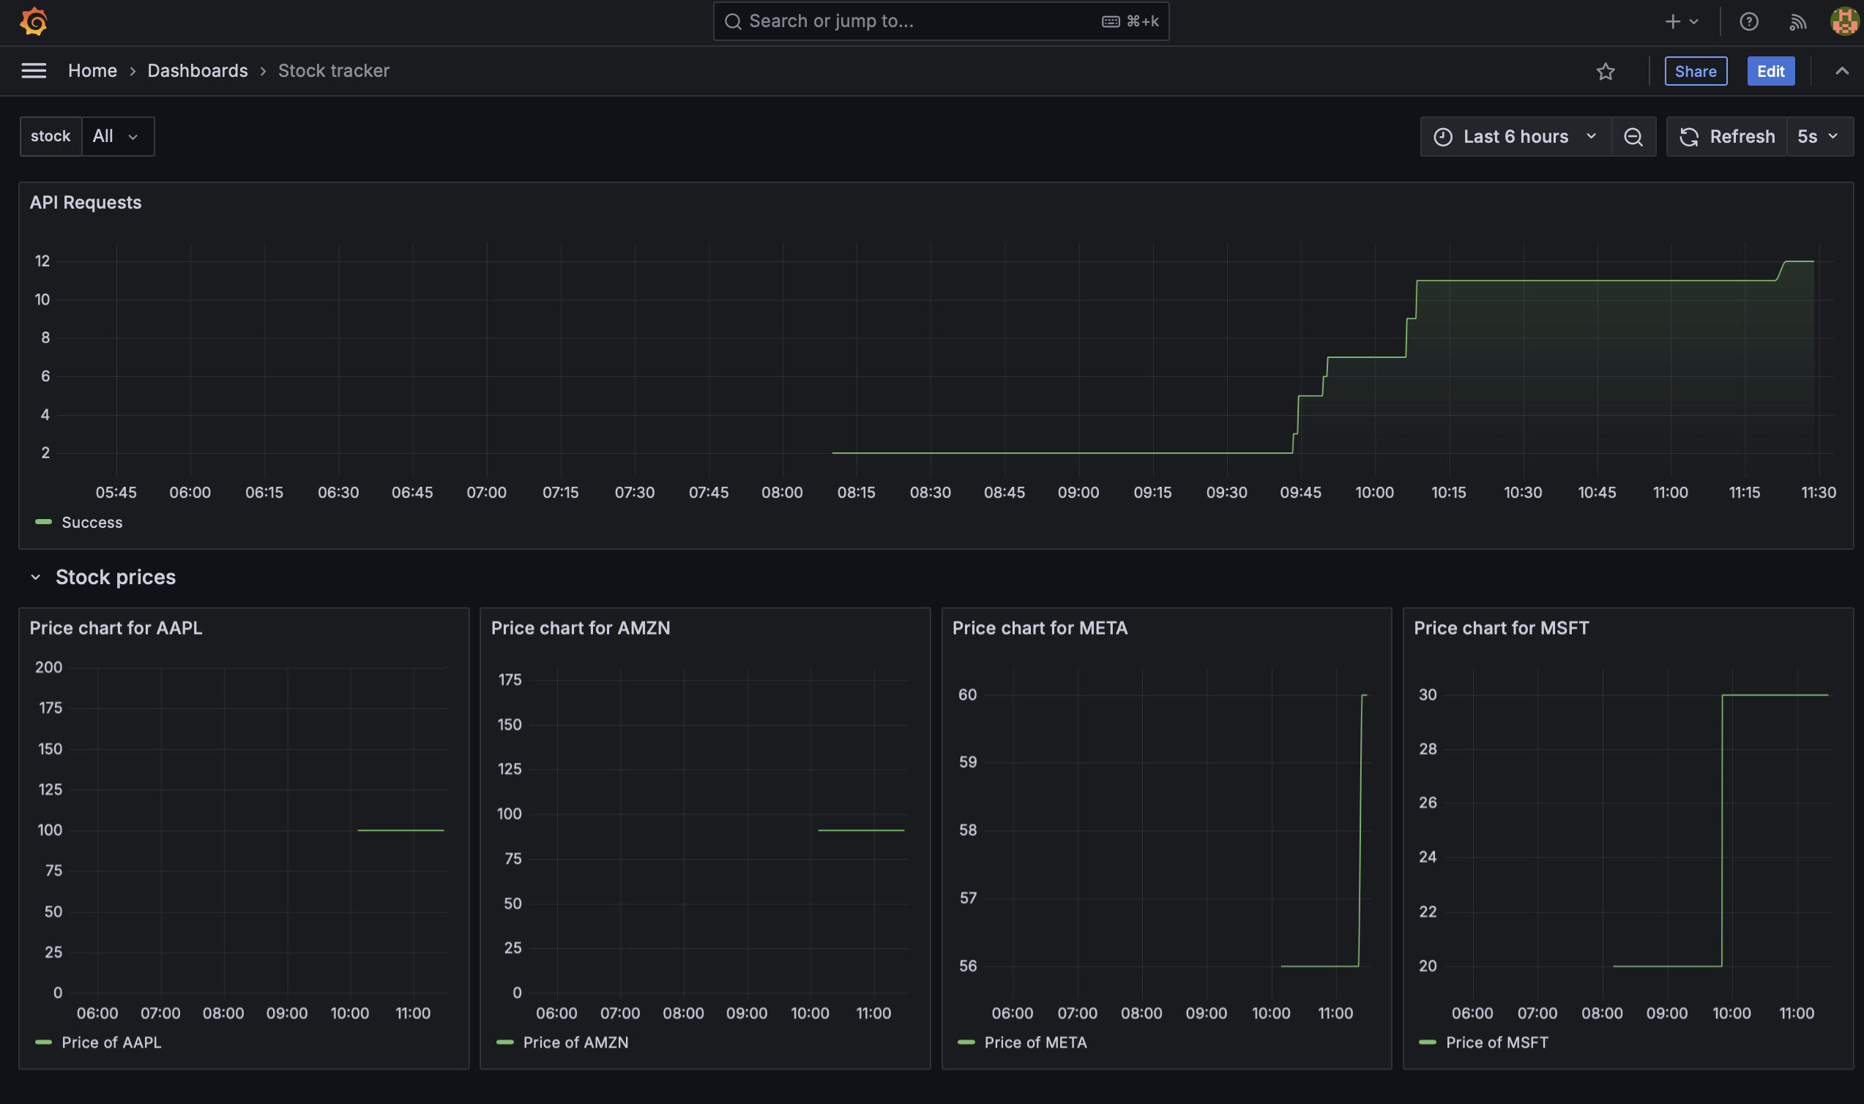Go to Home breadcrumb

coord(92,71)
